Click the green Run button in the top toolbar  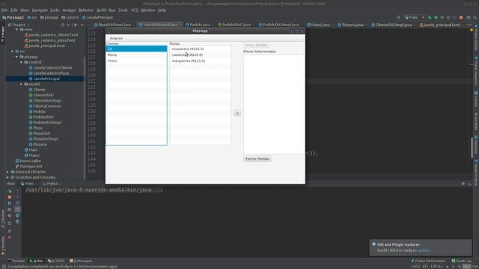[430, 18]
